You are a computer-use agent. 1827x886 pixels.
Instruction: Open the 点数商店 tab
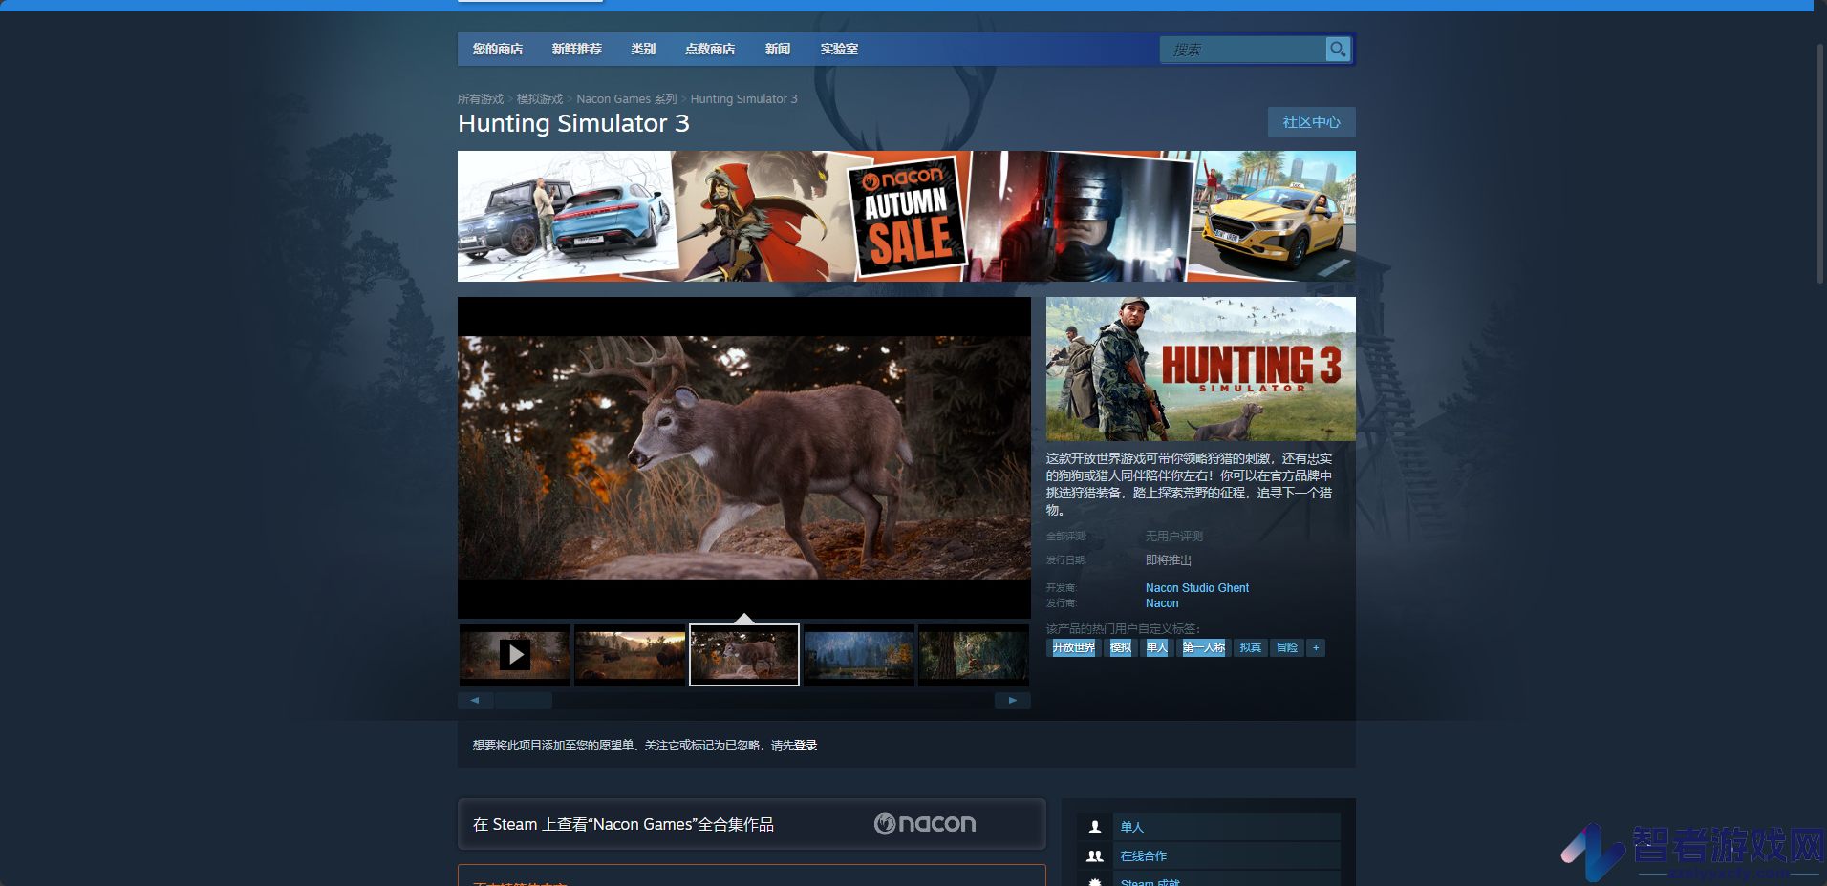(710, 50)
